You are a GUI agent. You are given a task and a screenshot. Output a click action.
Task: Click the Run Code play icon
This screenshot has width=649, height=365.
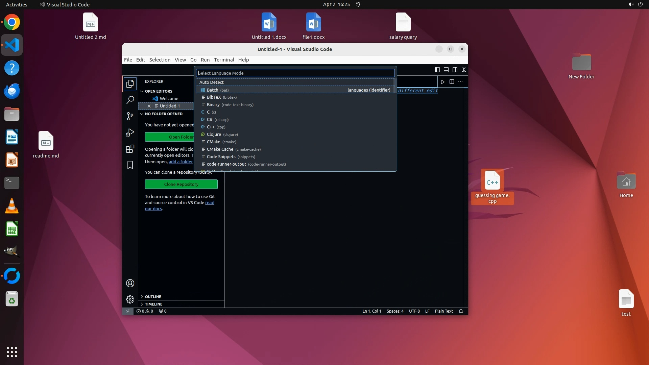[442, 82]
